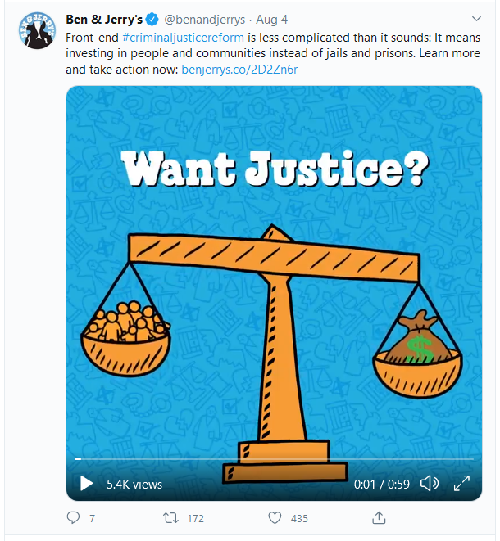Mute the video sound

(429, 484)
